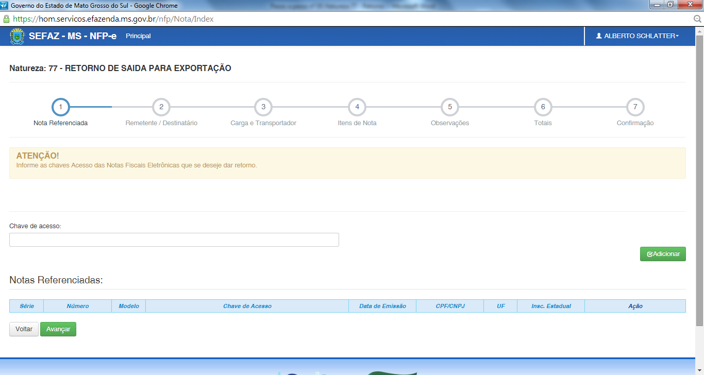Open the SEFAZ - MS - NFP-e home link
704x375 pixels.
pyautogui.click(x=73, y=36)
